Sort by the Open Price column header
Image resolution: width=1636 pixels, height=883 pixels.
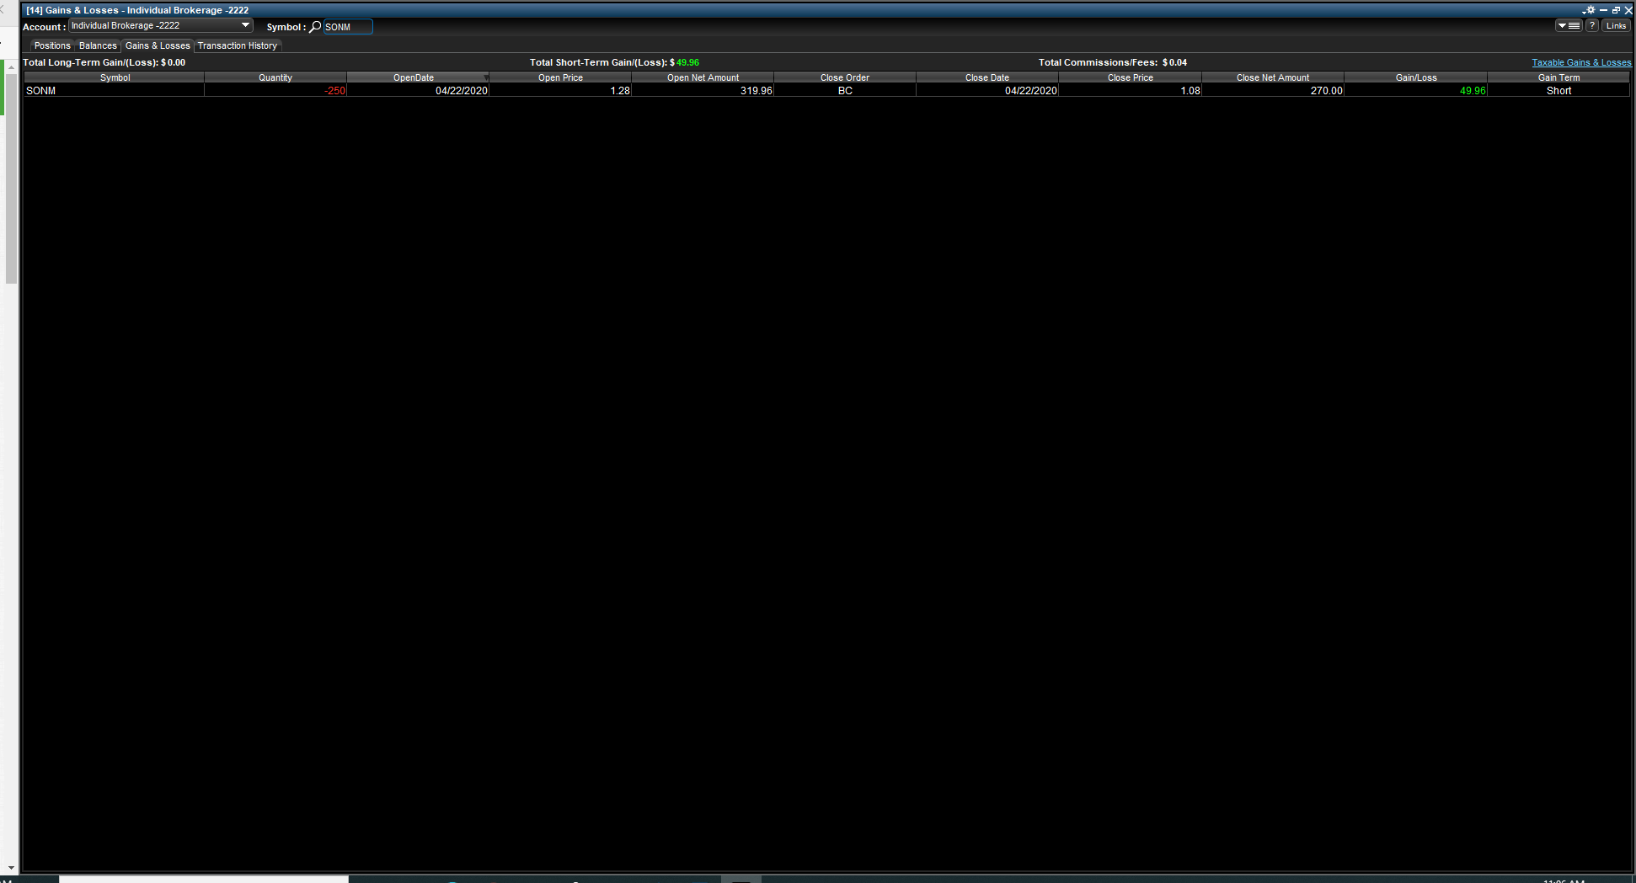(x=560, y=77)
